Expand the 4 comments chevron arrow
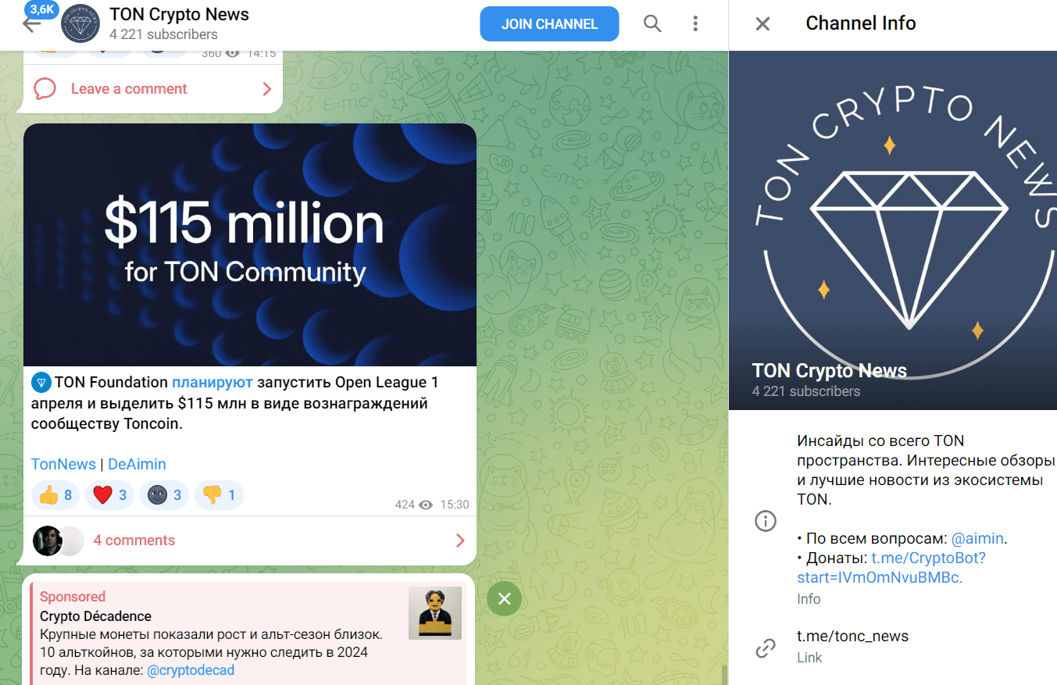The height and width of the screenshot is (685, 1057). (x=460, y=541)
